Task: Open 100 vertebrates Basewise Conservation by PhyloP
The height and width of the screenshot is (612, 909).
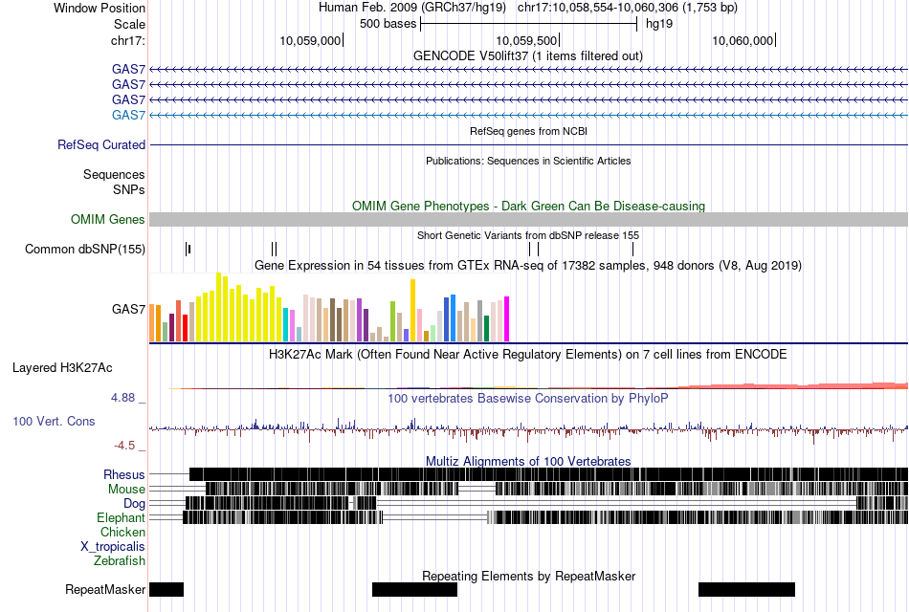Action: pyautogui.click(x=528, y=398)
